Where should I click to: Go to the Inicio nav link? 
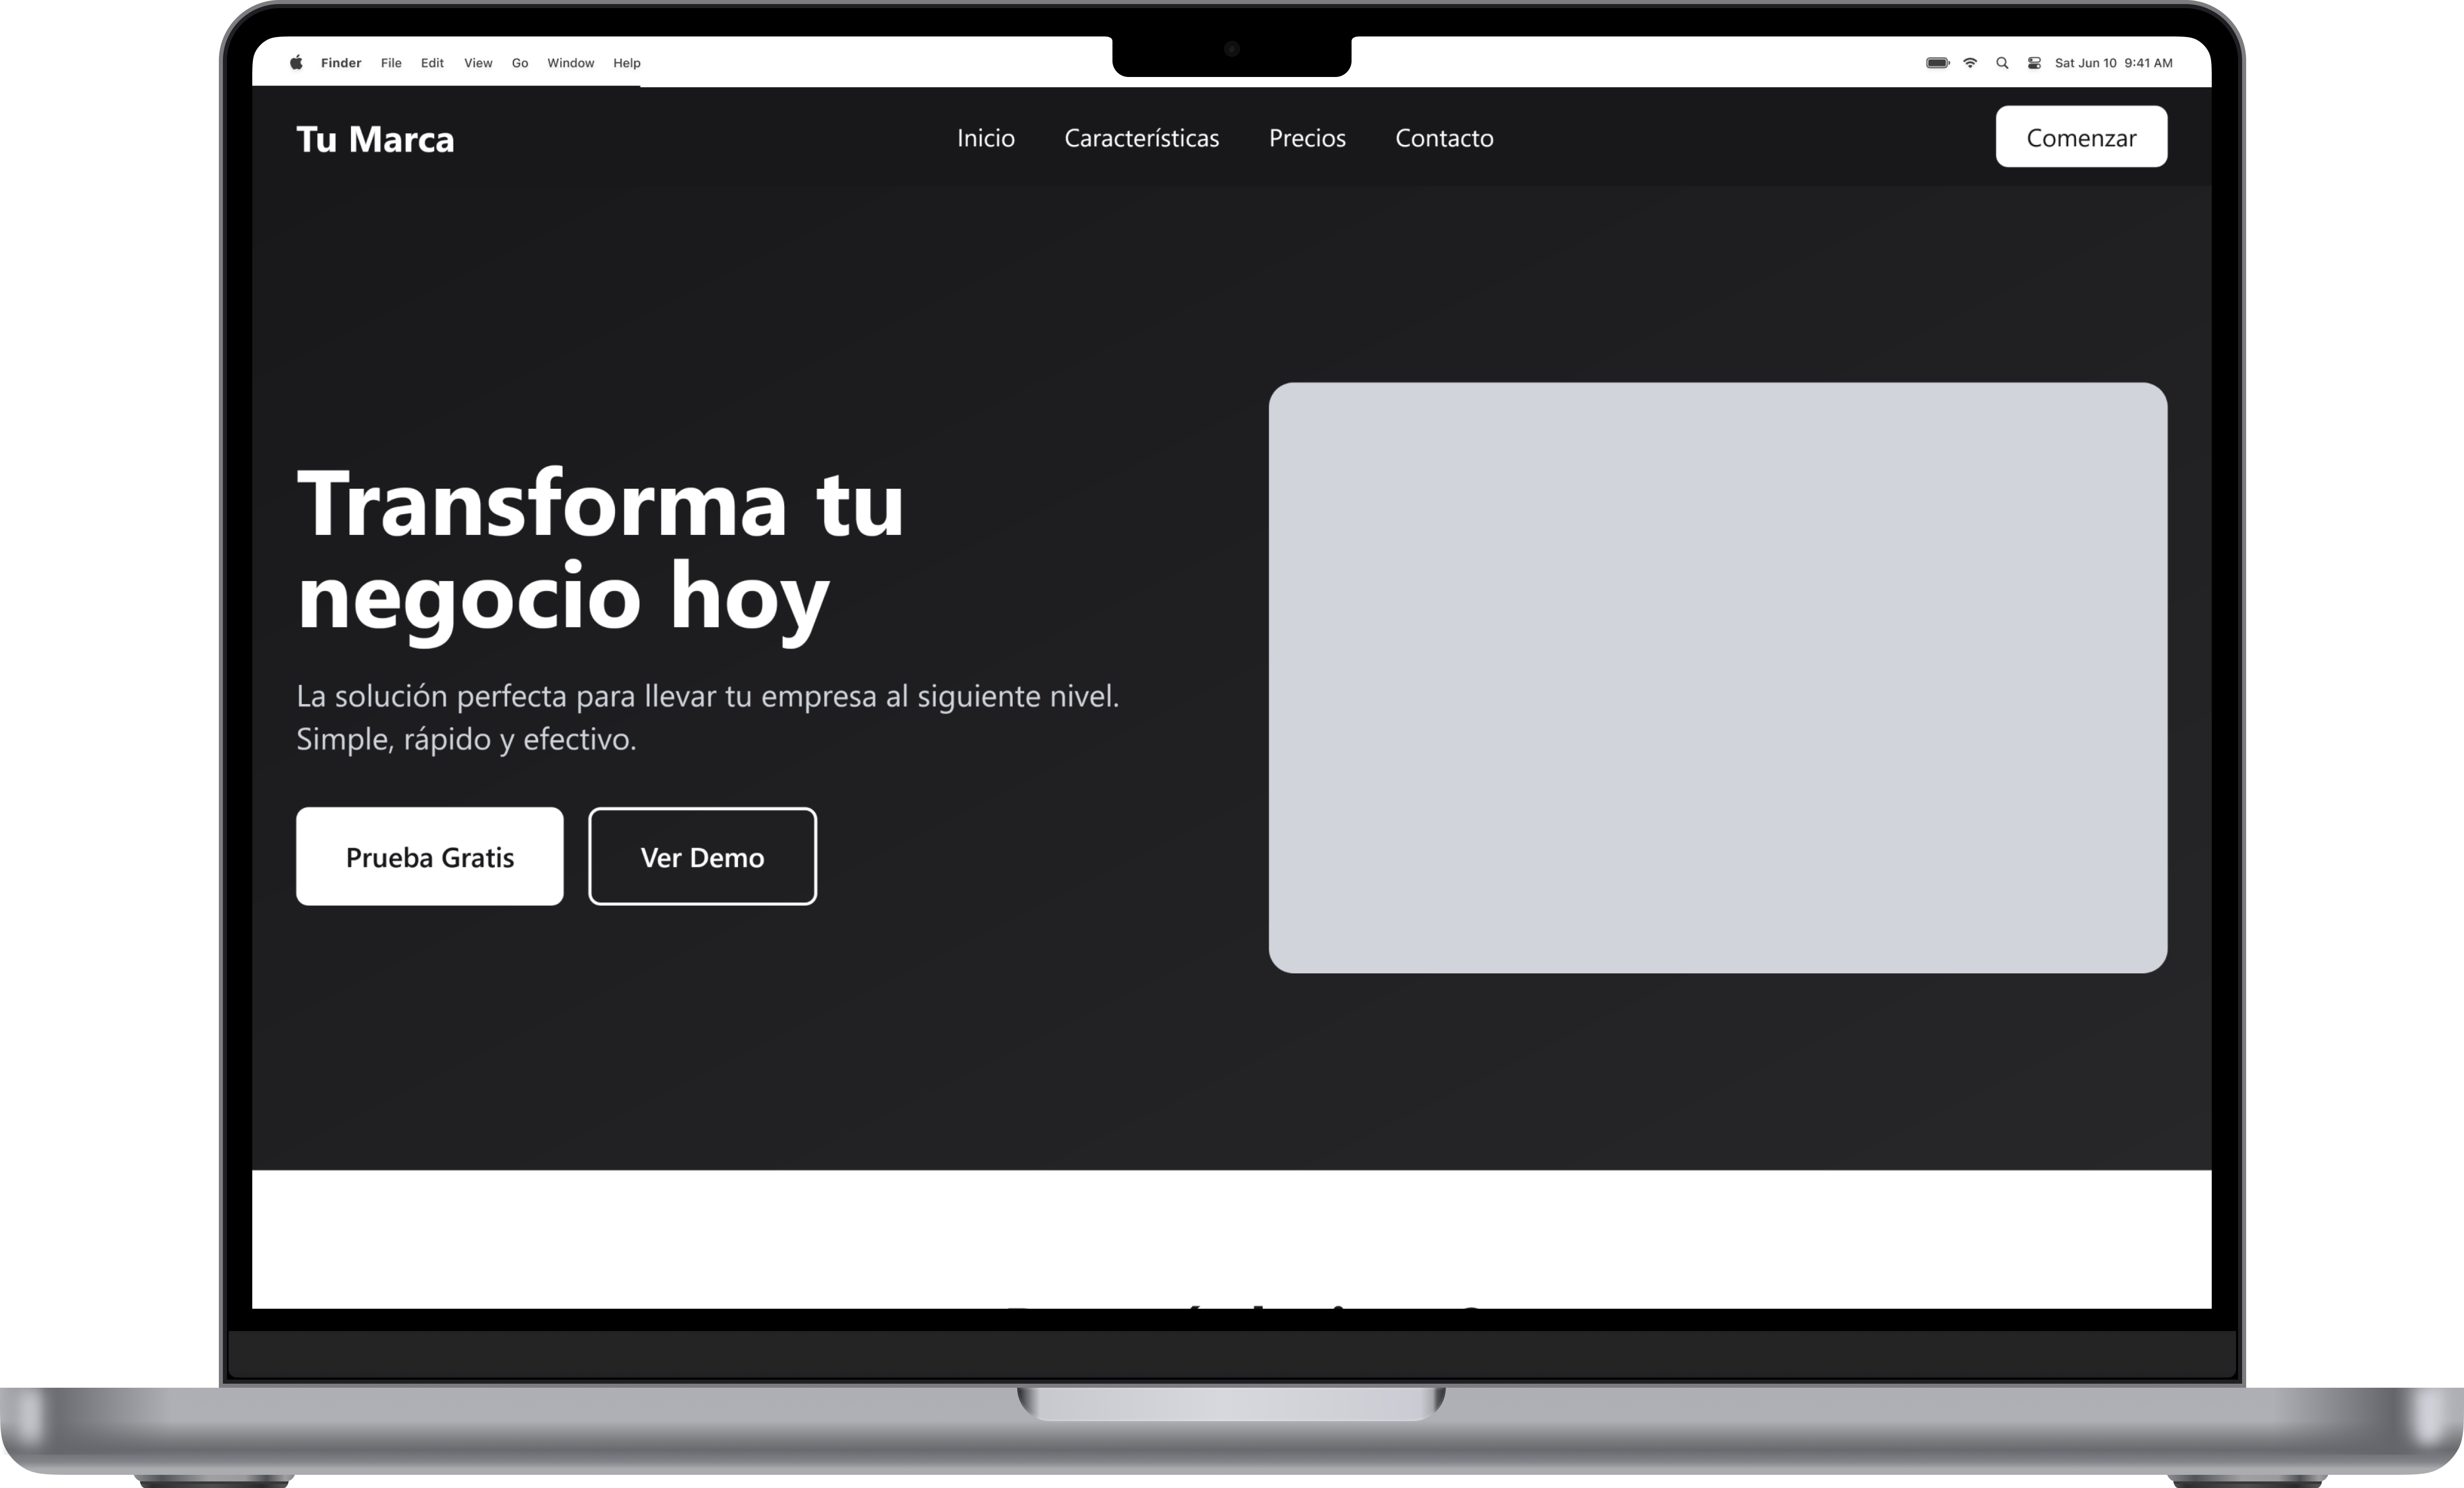[x=985, y=138]
